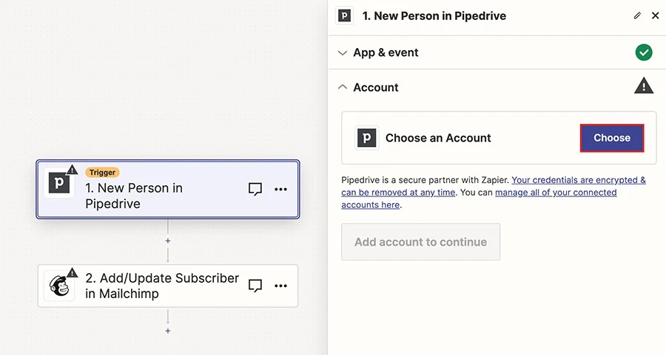Open comment icon on Pipedrive trigger step

point(255,189)
